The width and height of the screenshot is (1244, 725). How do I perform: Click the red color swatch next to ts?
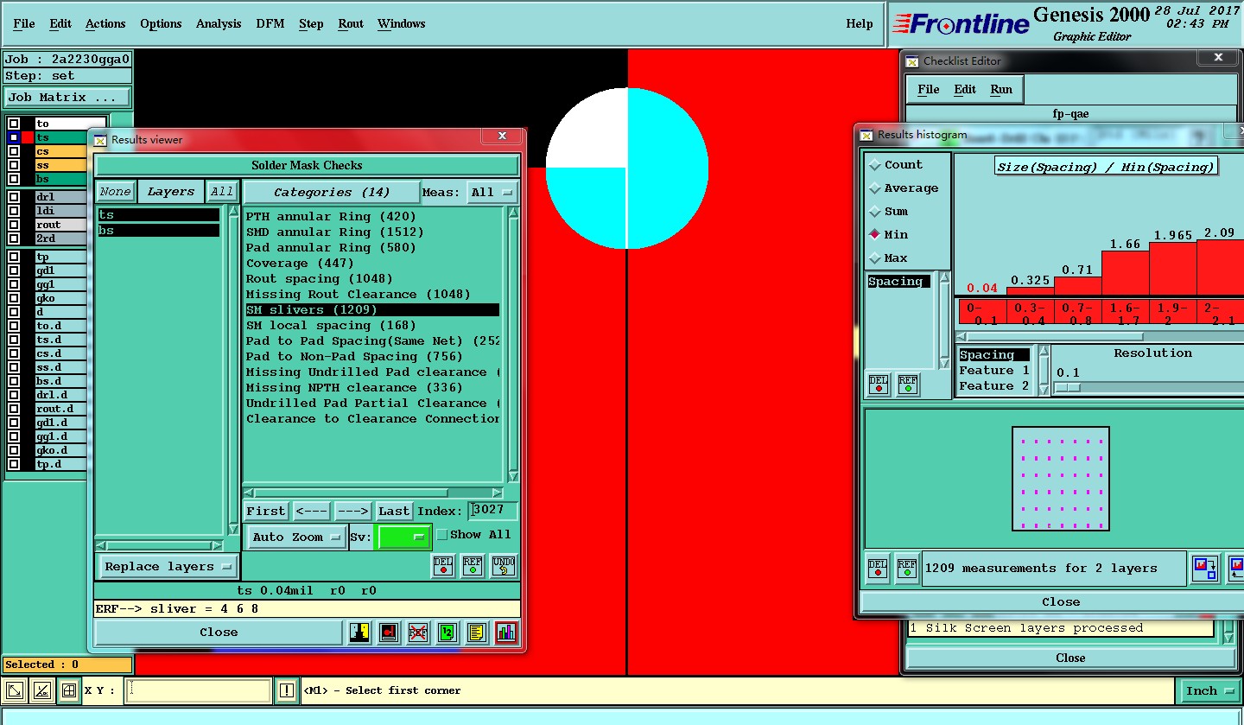[x=28, y=137]
